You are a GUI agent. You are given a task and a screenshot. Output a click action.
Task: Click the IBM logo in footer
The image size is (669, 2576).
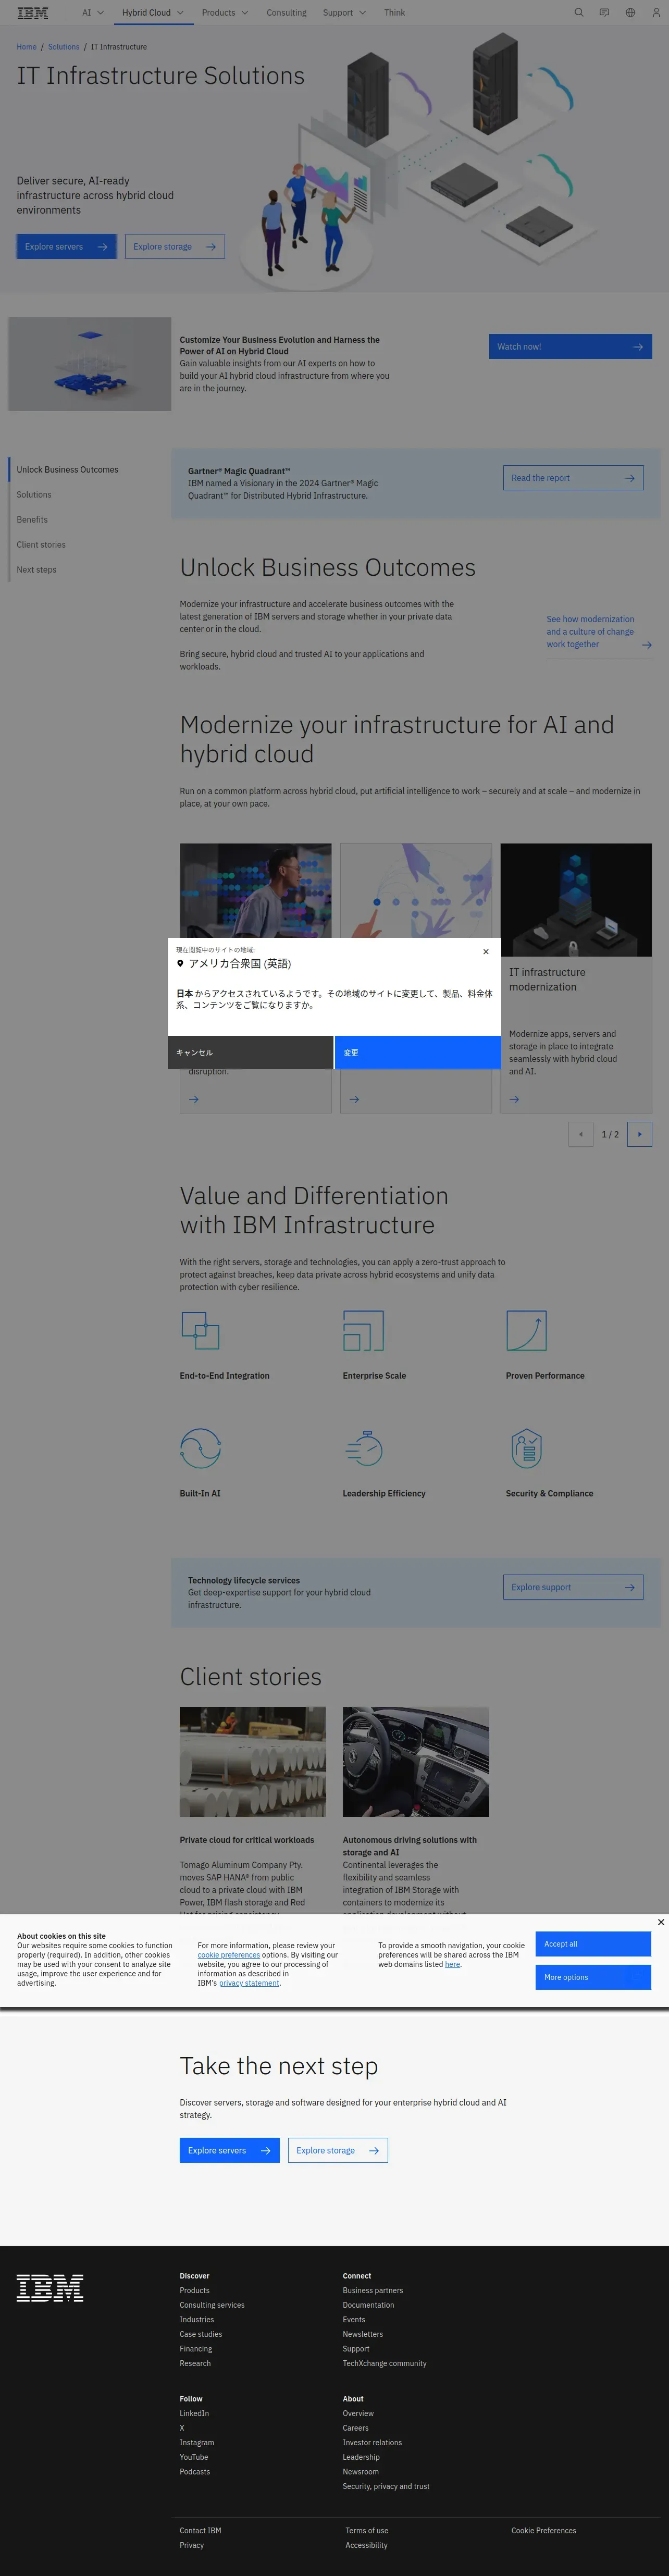[x=50, y=2288]
